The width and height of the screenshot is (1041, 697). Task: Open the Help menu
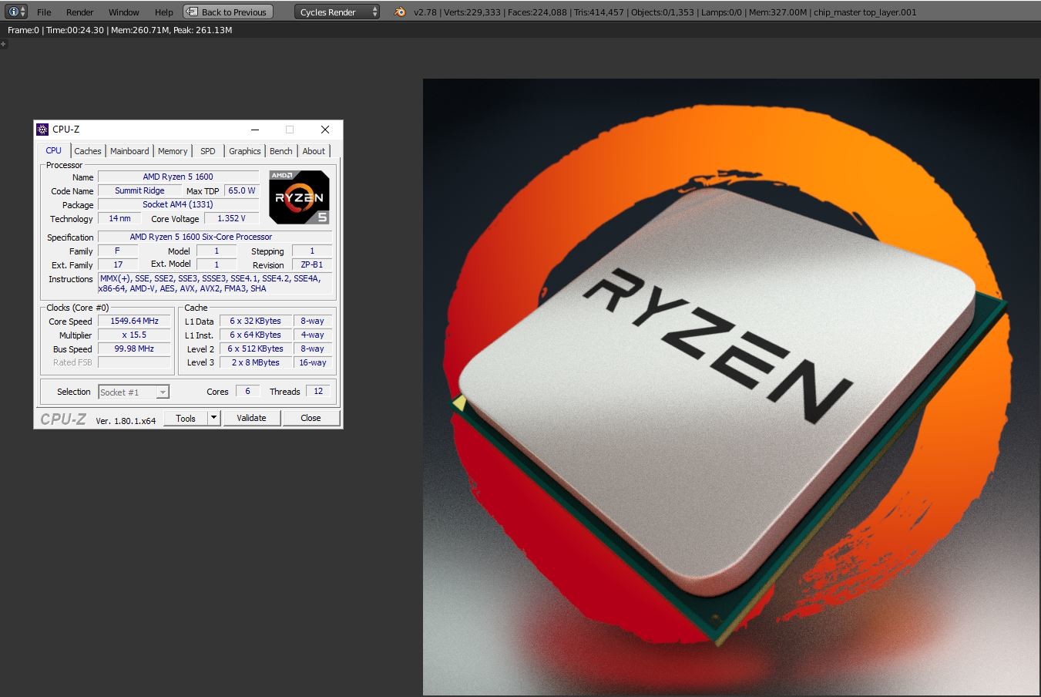[163, 12]
